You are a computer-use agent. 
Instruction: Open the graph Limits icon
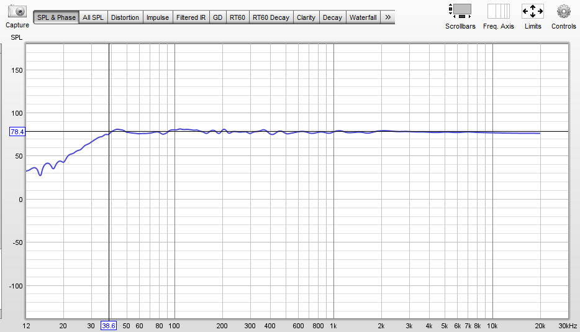(533, 11)
